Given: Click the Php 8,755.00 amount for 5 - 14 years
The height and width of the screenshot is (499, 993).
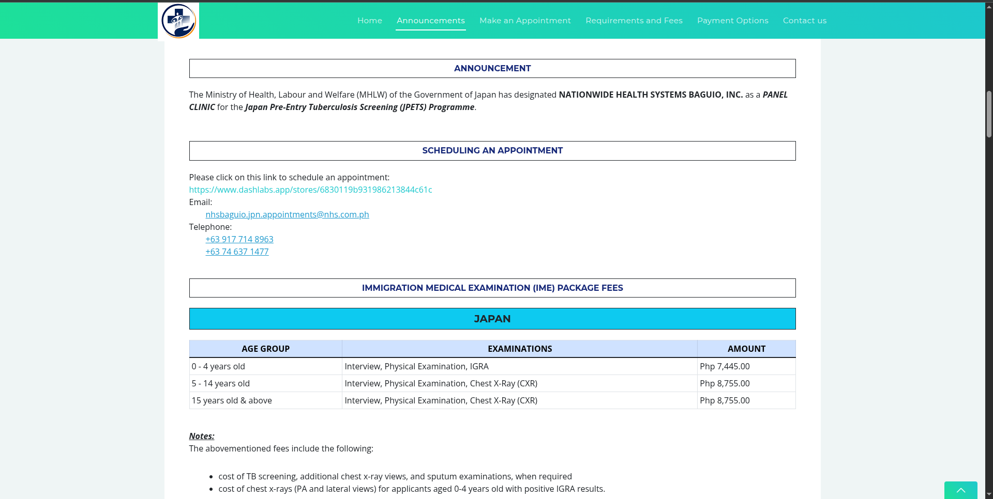Looking at the screenshot, I should pyautogui.click(x=746, y=383).
